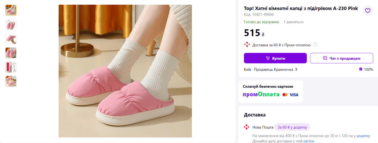Click the За 60 ₴ у додатку badge

pyautogui.click(x=292, y=127)
